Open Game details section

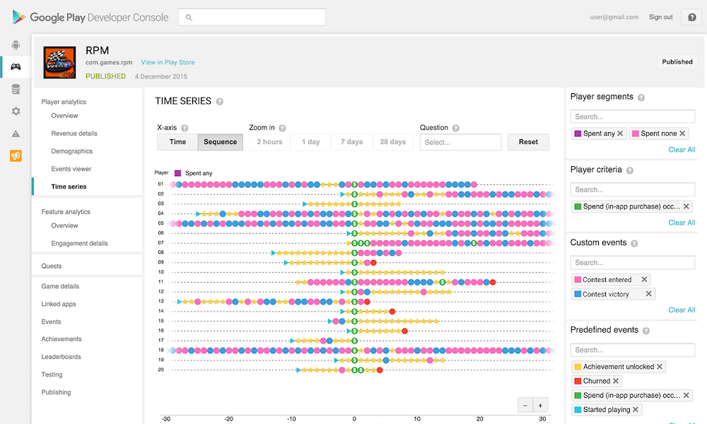pos(60,286)
